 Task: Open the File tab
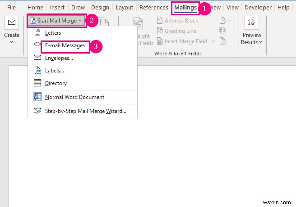pyautogui.click(x=11, y=8)
